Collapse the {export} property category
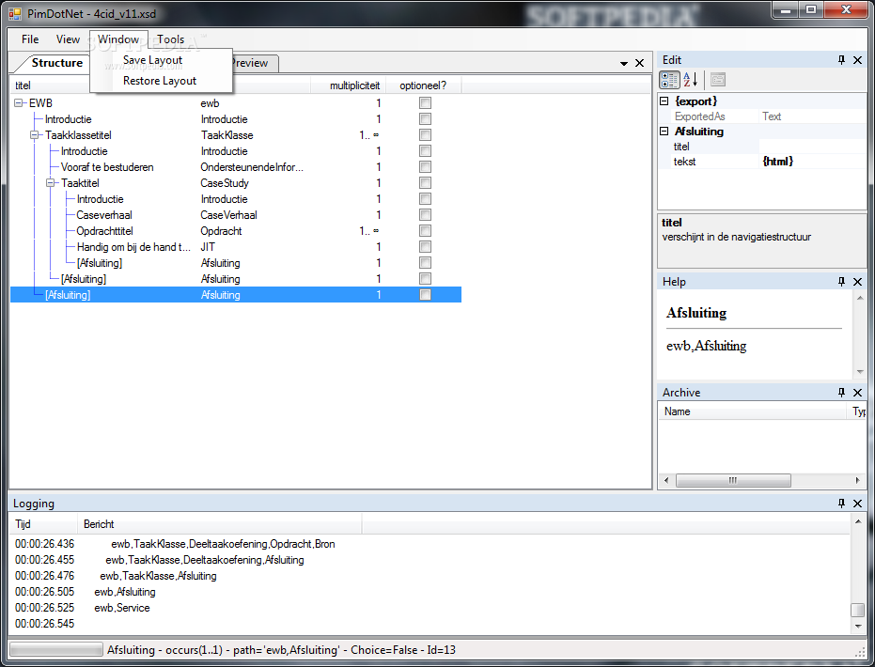The image size is (875, 667). coord(664,101)
